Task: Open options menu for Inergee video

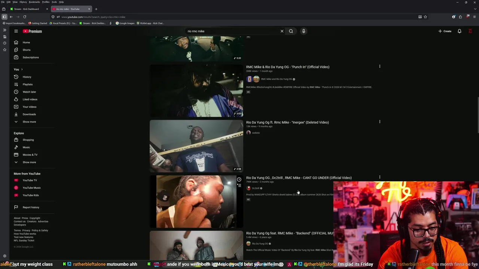Action: [x=379, y=122]
